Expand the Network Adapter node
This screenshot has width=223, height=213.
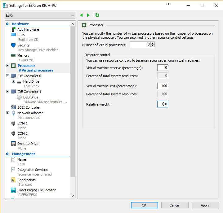[x=7, y=113]
